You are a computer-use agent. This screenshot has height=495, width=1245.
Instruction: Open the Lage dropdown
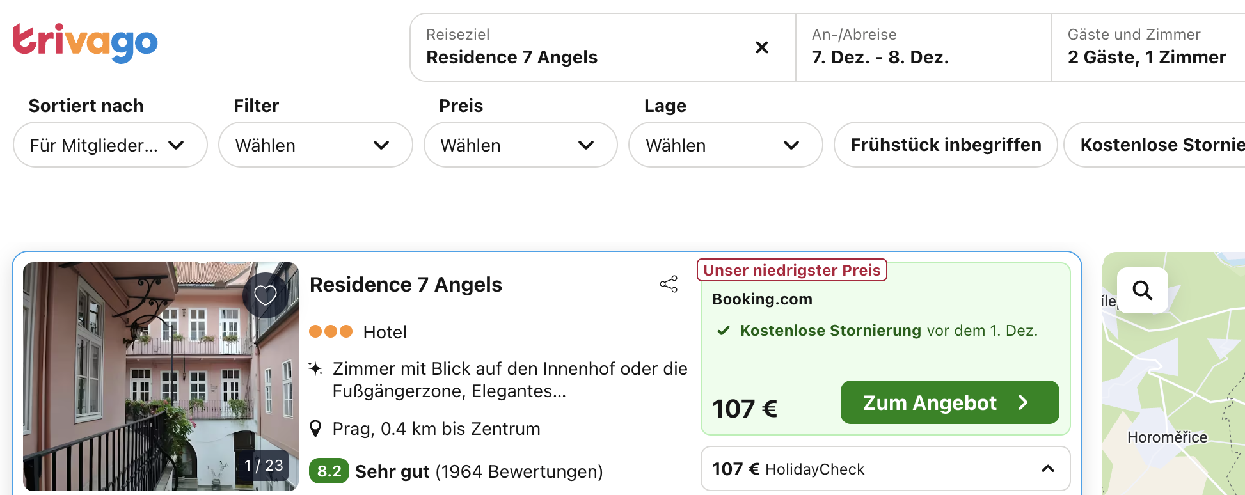[725, 145]
